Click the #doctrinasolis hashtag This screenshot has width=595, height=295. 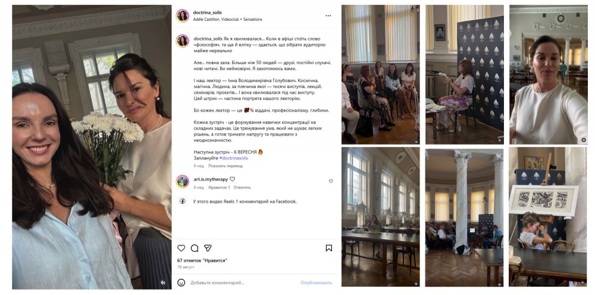click(234, 158)
